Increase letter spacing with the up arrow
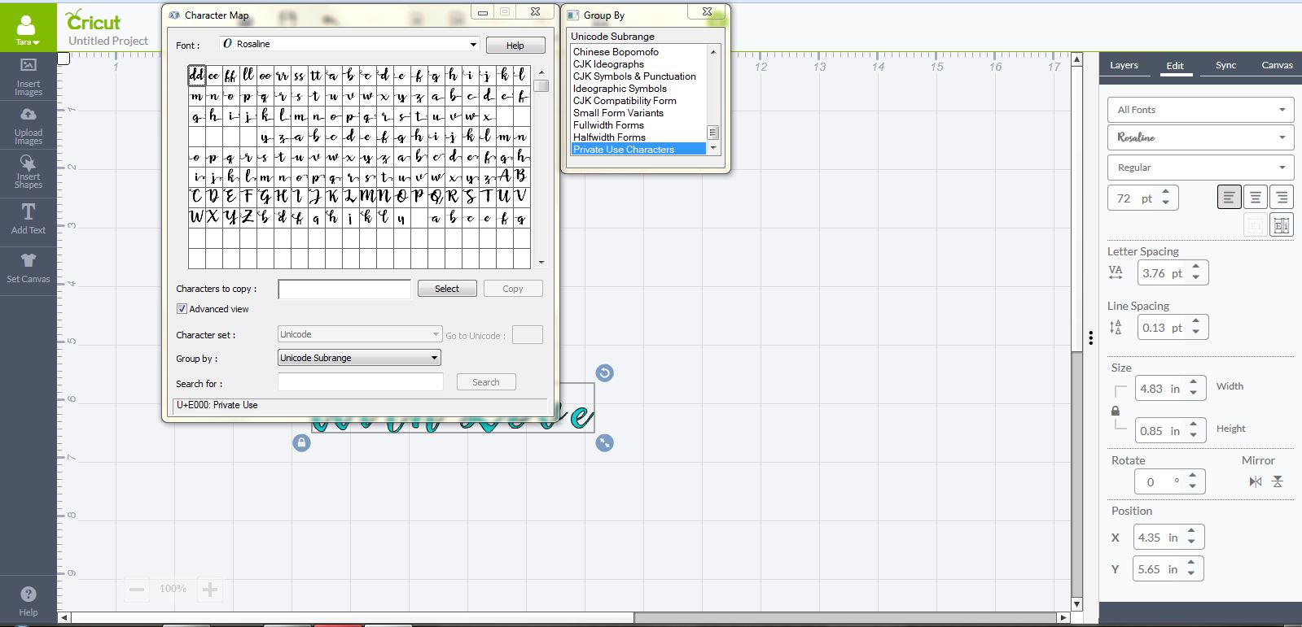This screenshot has height=627, width=1302. pos(1196,268)
